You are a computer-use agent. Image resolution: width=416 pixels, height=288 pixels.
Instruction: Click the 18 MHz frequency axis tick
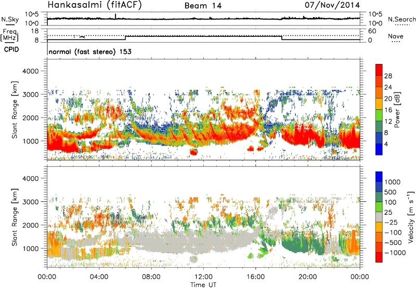point(35,31)
